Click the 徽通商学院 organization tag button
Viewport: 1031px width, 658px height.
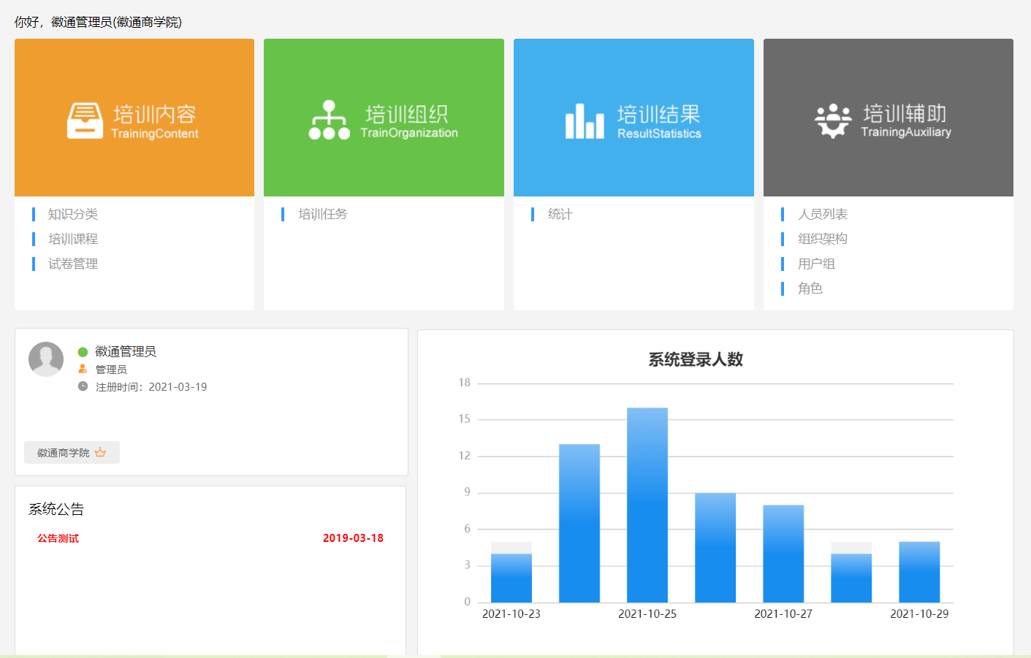point(71,453)
